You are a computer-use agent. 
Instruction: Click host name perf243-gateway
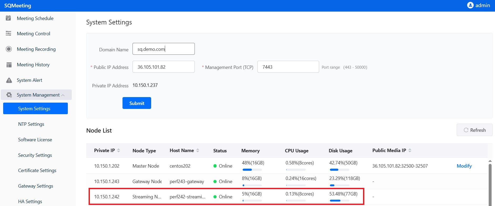pos(187,181)
